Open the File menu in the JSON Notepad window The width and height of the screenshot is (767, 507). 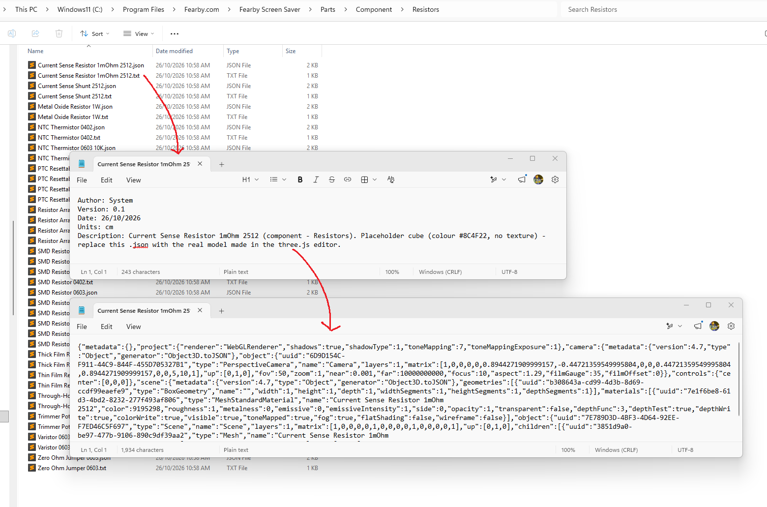(x=82, y=327)
